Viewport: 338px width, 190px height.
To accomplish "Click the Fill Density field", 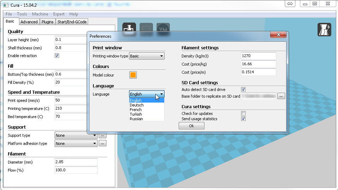I will [x=71, y=82].
